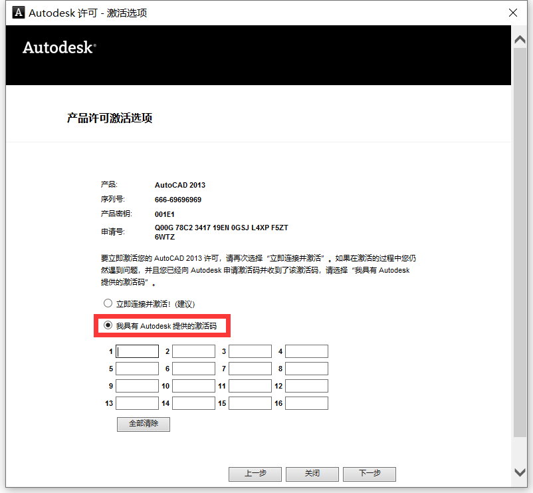The width and height of the screenshot is (533, 493).
Task: Click activation code field 6
Action: click(x=193, y=369)
